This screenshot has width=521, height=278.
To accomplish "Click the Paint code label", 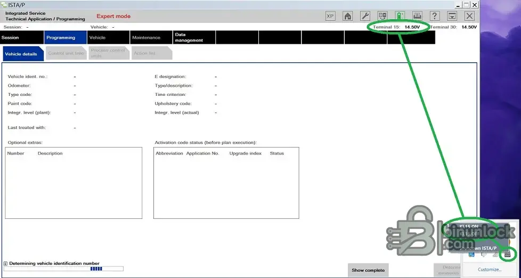I will point(20,104).
